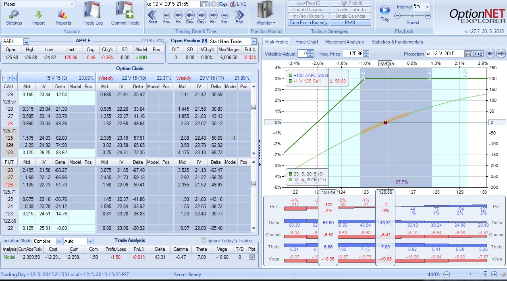Select the High Prob IC strategy
507x281 pixels.
tap(351, 3)
